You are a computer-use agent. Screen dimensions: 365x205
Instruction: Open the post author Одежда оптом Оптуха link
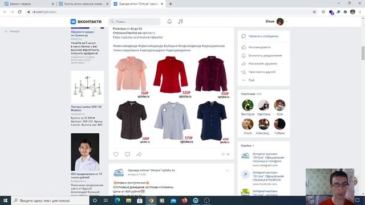pyautogui.click(x=151, y=170)
